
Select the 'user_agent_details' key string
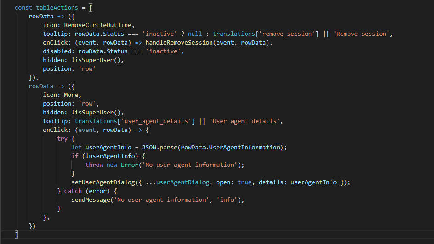point(156,121)
